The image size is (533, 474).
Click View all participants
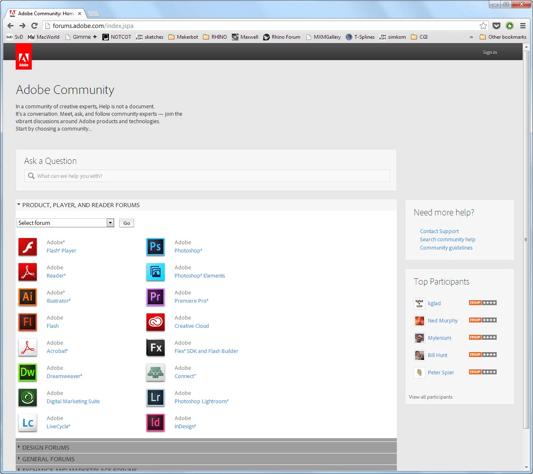[x=431, y=397]
